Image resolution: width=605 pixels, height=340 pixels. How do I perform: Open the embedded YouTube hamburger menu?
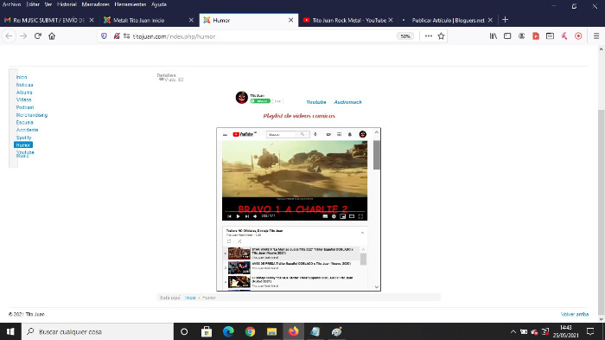pyautogui.click(x=225, y=134)
